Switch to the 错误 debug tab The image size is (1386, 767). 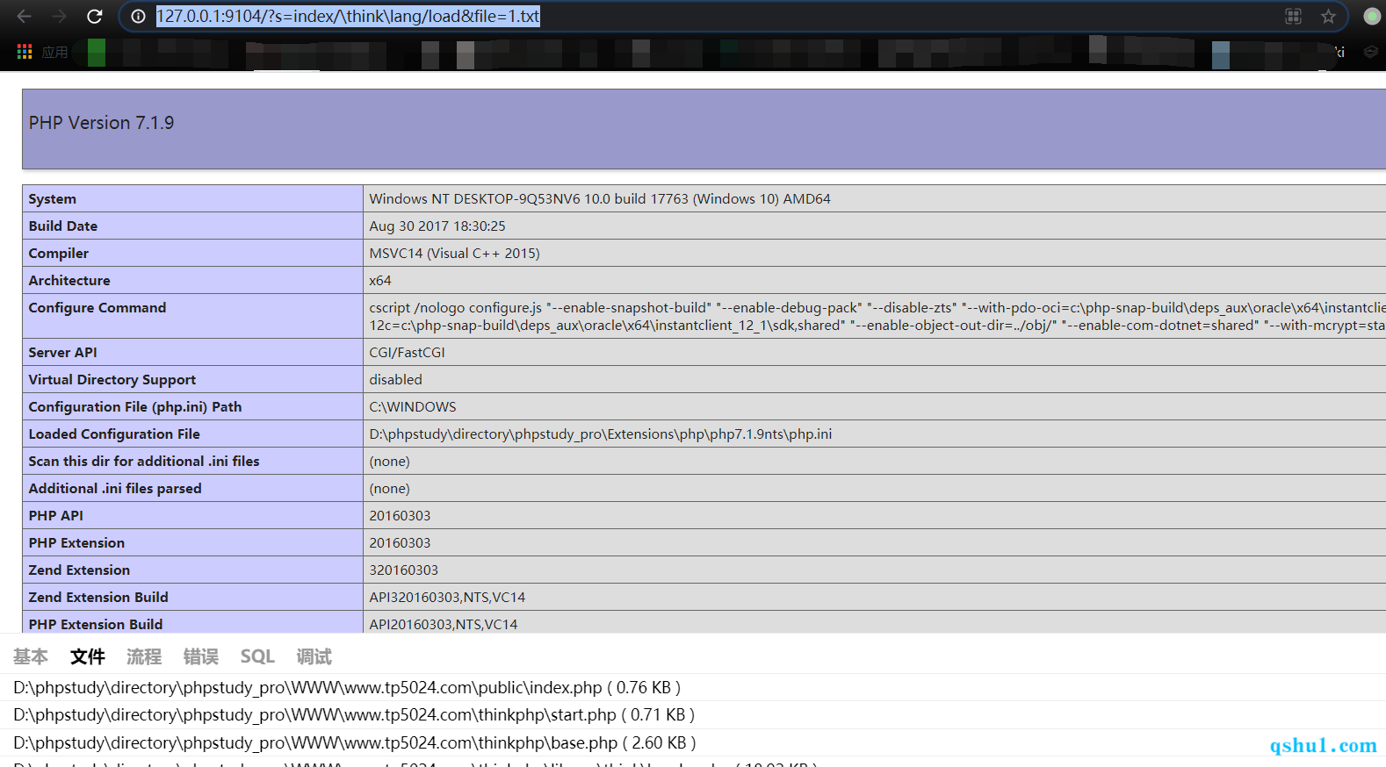point(201,656)
